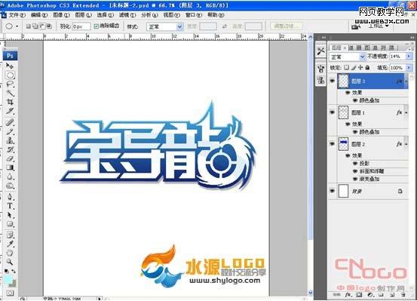Open add layer style fx button at panel bottom
Viewport: 417px width, 301px height.
[x=348, y=295]
